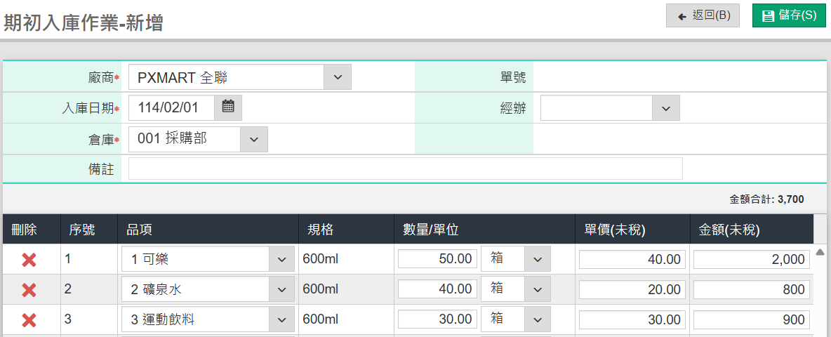This screenshot has height=337, width=831.
Task: Open the 廠商 PXMART 全聯 dropdown
Action: 337,77
